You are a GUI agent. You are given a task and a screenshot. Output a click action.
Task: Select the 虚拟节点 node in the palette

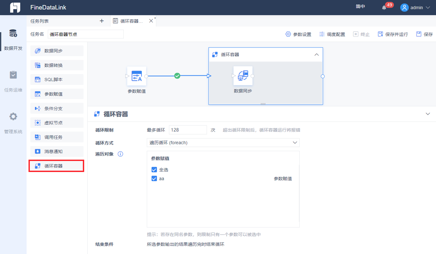pos(57,123)
